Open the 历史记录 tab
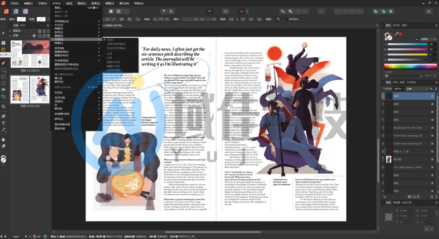The image size is (439, 239). point(406,202)
